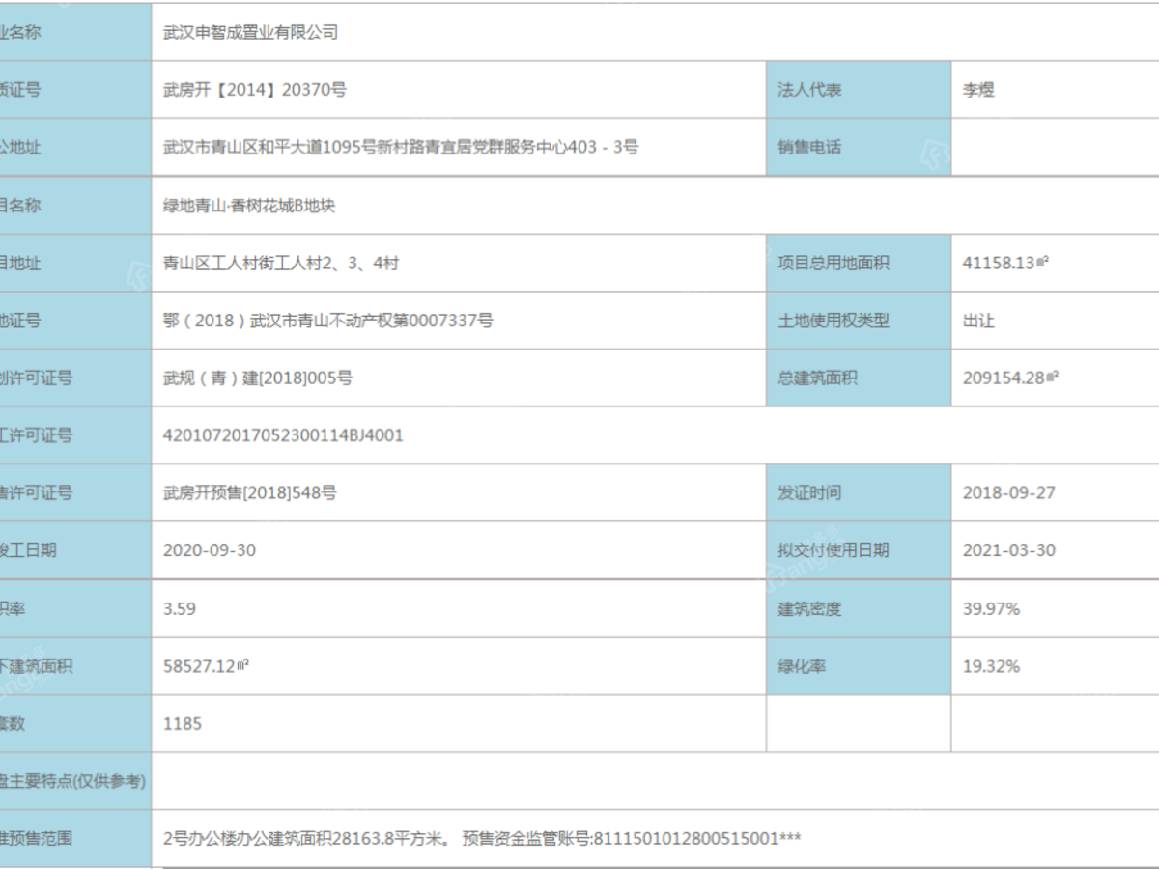Select total building area 209154.28㎡
The width and height of the screenshot is (1159, 869).
pos(1010,378)
